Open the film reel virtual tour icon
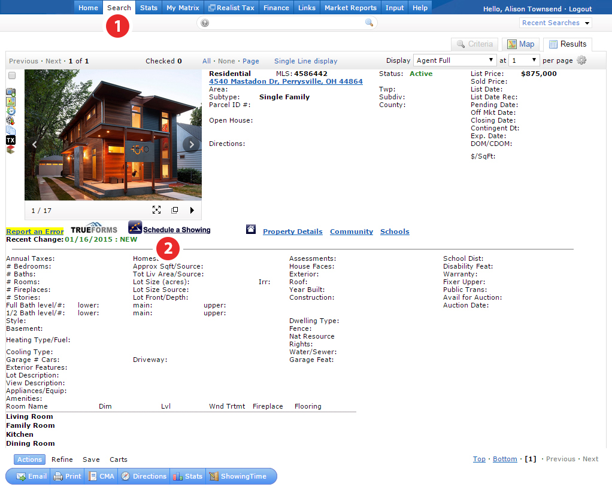 (11, 121)
